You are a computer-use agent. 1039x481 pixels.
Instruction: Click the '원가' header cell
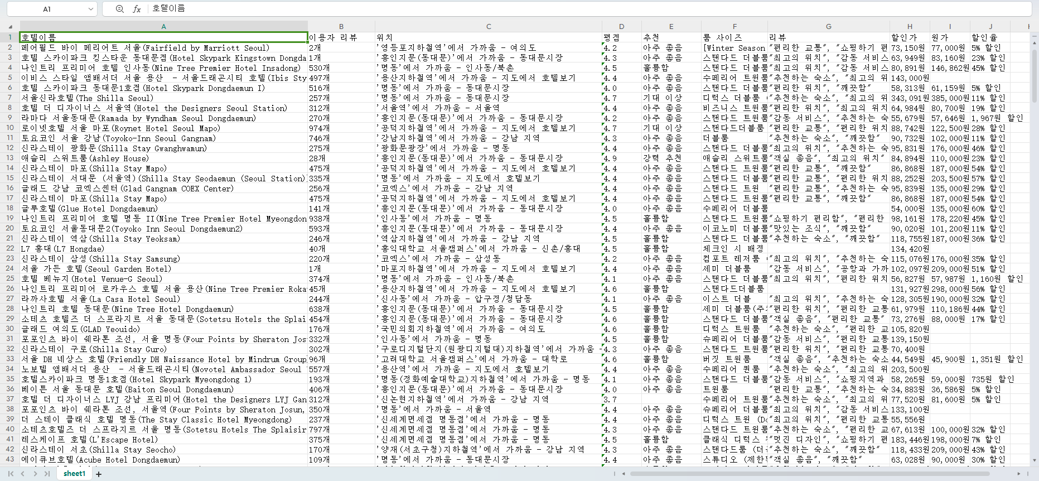click(x=950, y=37)
